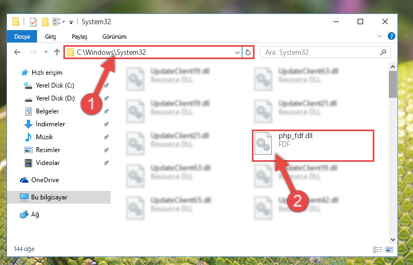Viewport: 413px width, 265px height.
Task: Click the refresh button beside address bar
Action: coord(248,53)
